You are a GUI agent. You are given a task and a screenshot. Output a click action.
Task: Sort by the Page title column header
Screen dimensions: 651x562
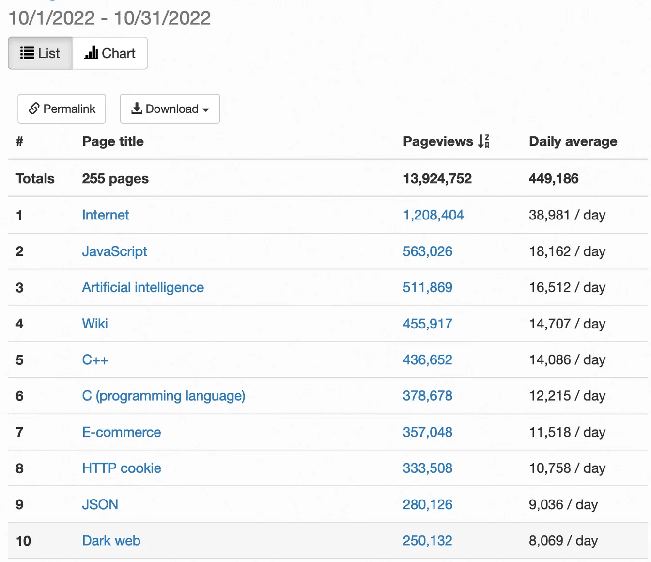pyautogui.click(x=113, y=141)
